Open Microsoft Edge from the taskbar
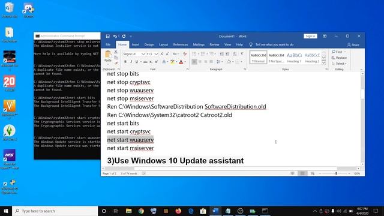Image resolution: width=384 pixels, height=216 pixels. [191, 211]
